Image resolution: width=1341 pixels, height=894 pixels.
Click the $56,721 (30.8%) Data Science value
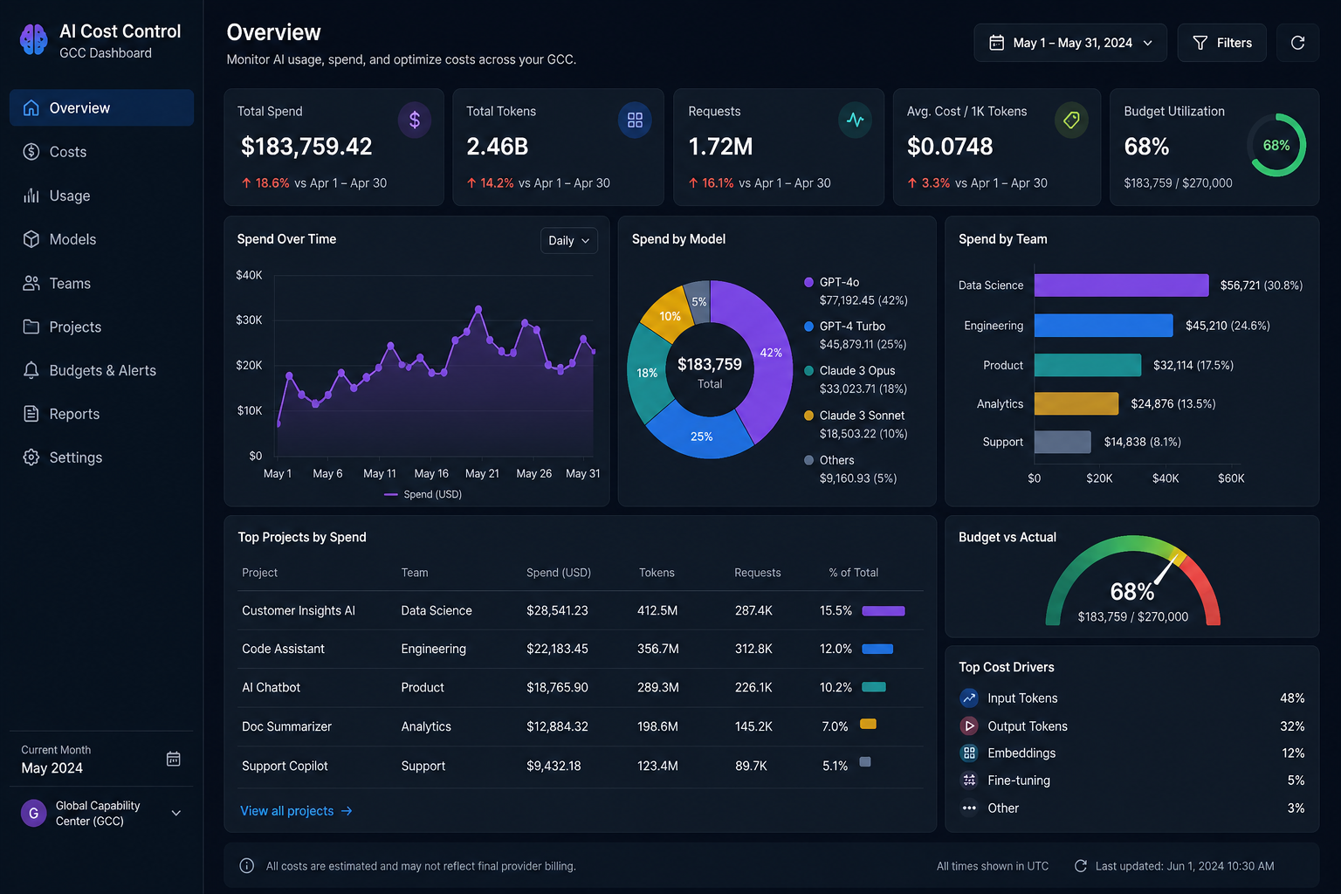[x=1262, y=285]
